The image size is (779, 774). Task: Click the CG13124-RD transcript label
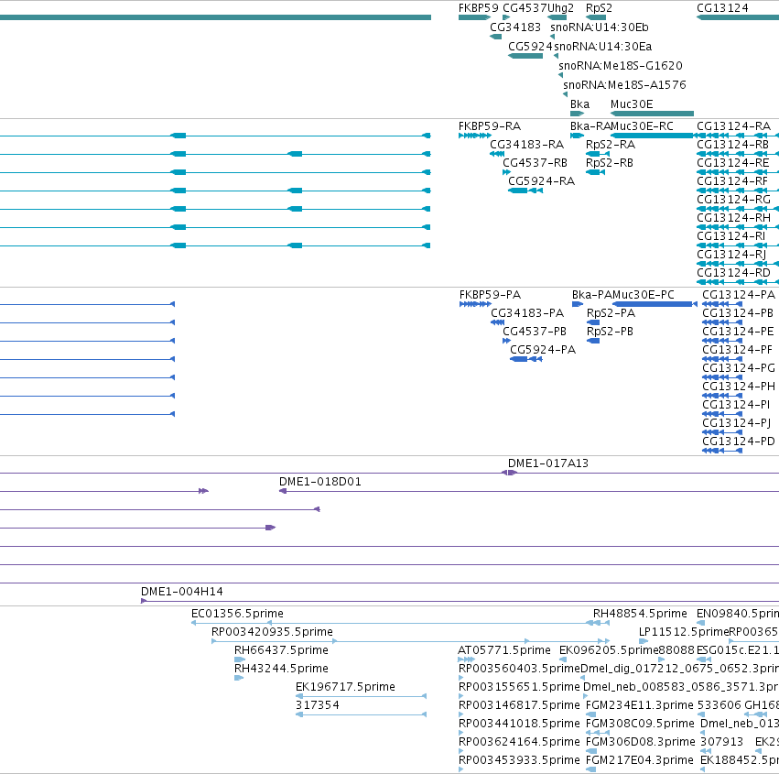733,273
